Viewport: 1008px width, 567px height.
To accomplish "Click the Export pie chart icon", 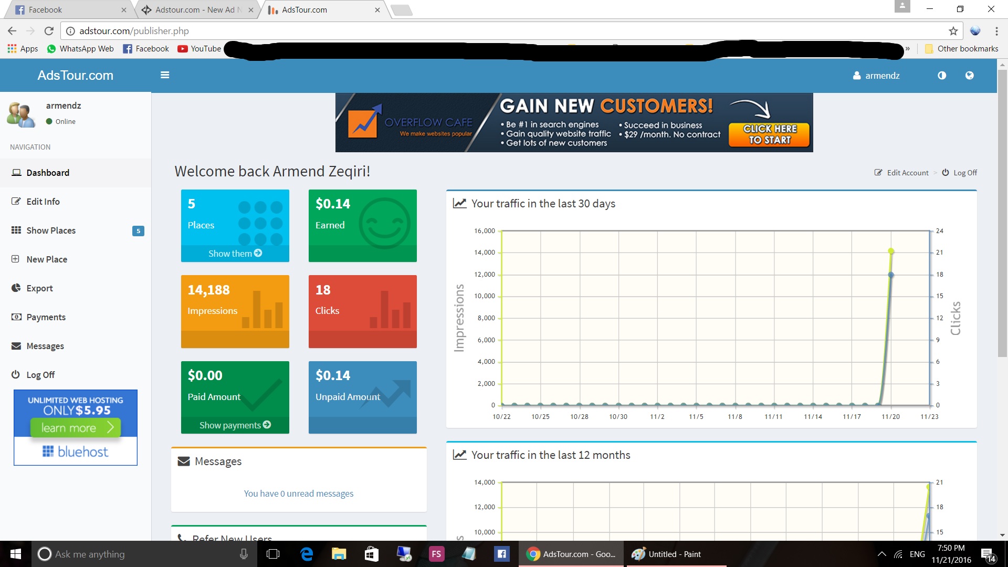I will coord(16,288).
